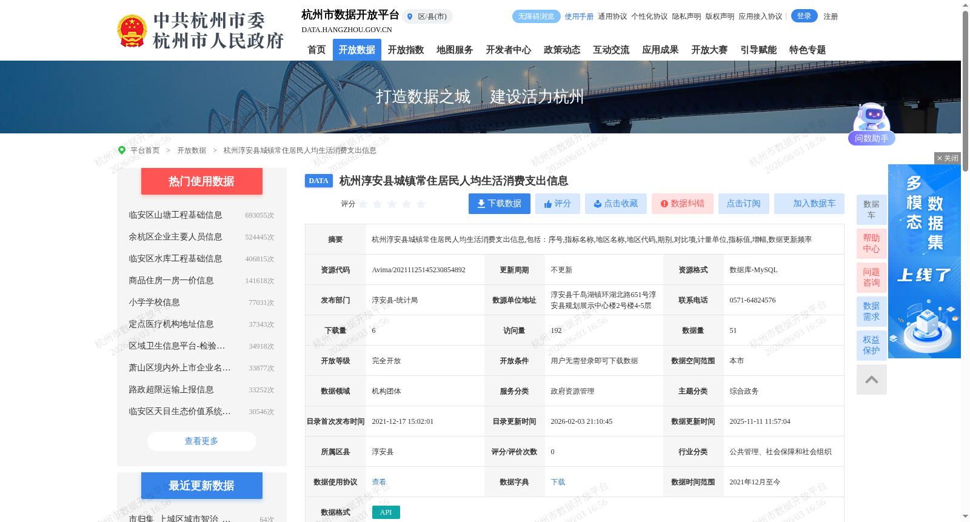This screenshot has width=970, height=522.
Task: Open the 版权声明 link
Action: point(720,16)
